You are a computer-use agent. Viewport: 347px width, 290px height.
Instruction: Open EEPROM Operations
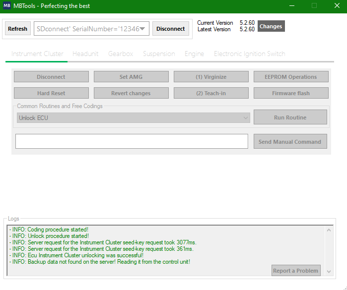(291, 77)
